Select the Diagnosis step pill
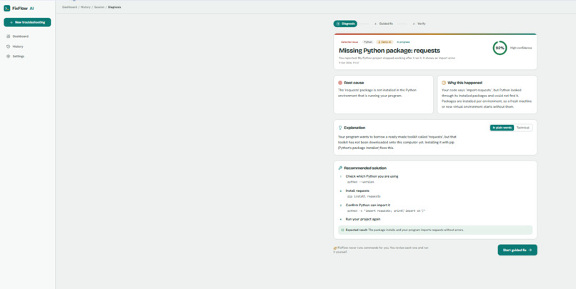This screenshot has width=576, height=289. pos(345,24)
